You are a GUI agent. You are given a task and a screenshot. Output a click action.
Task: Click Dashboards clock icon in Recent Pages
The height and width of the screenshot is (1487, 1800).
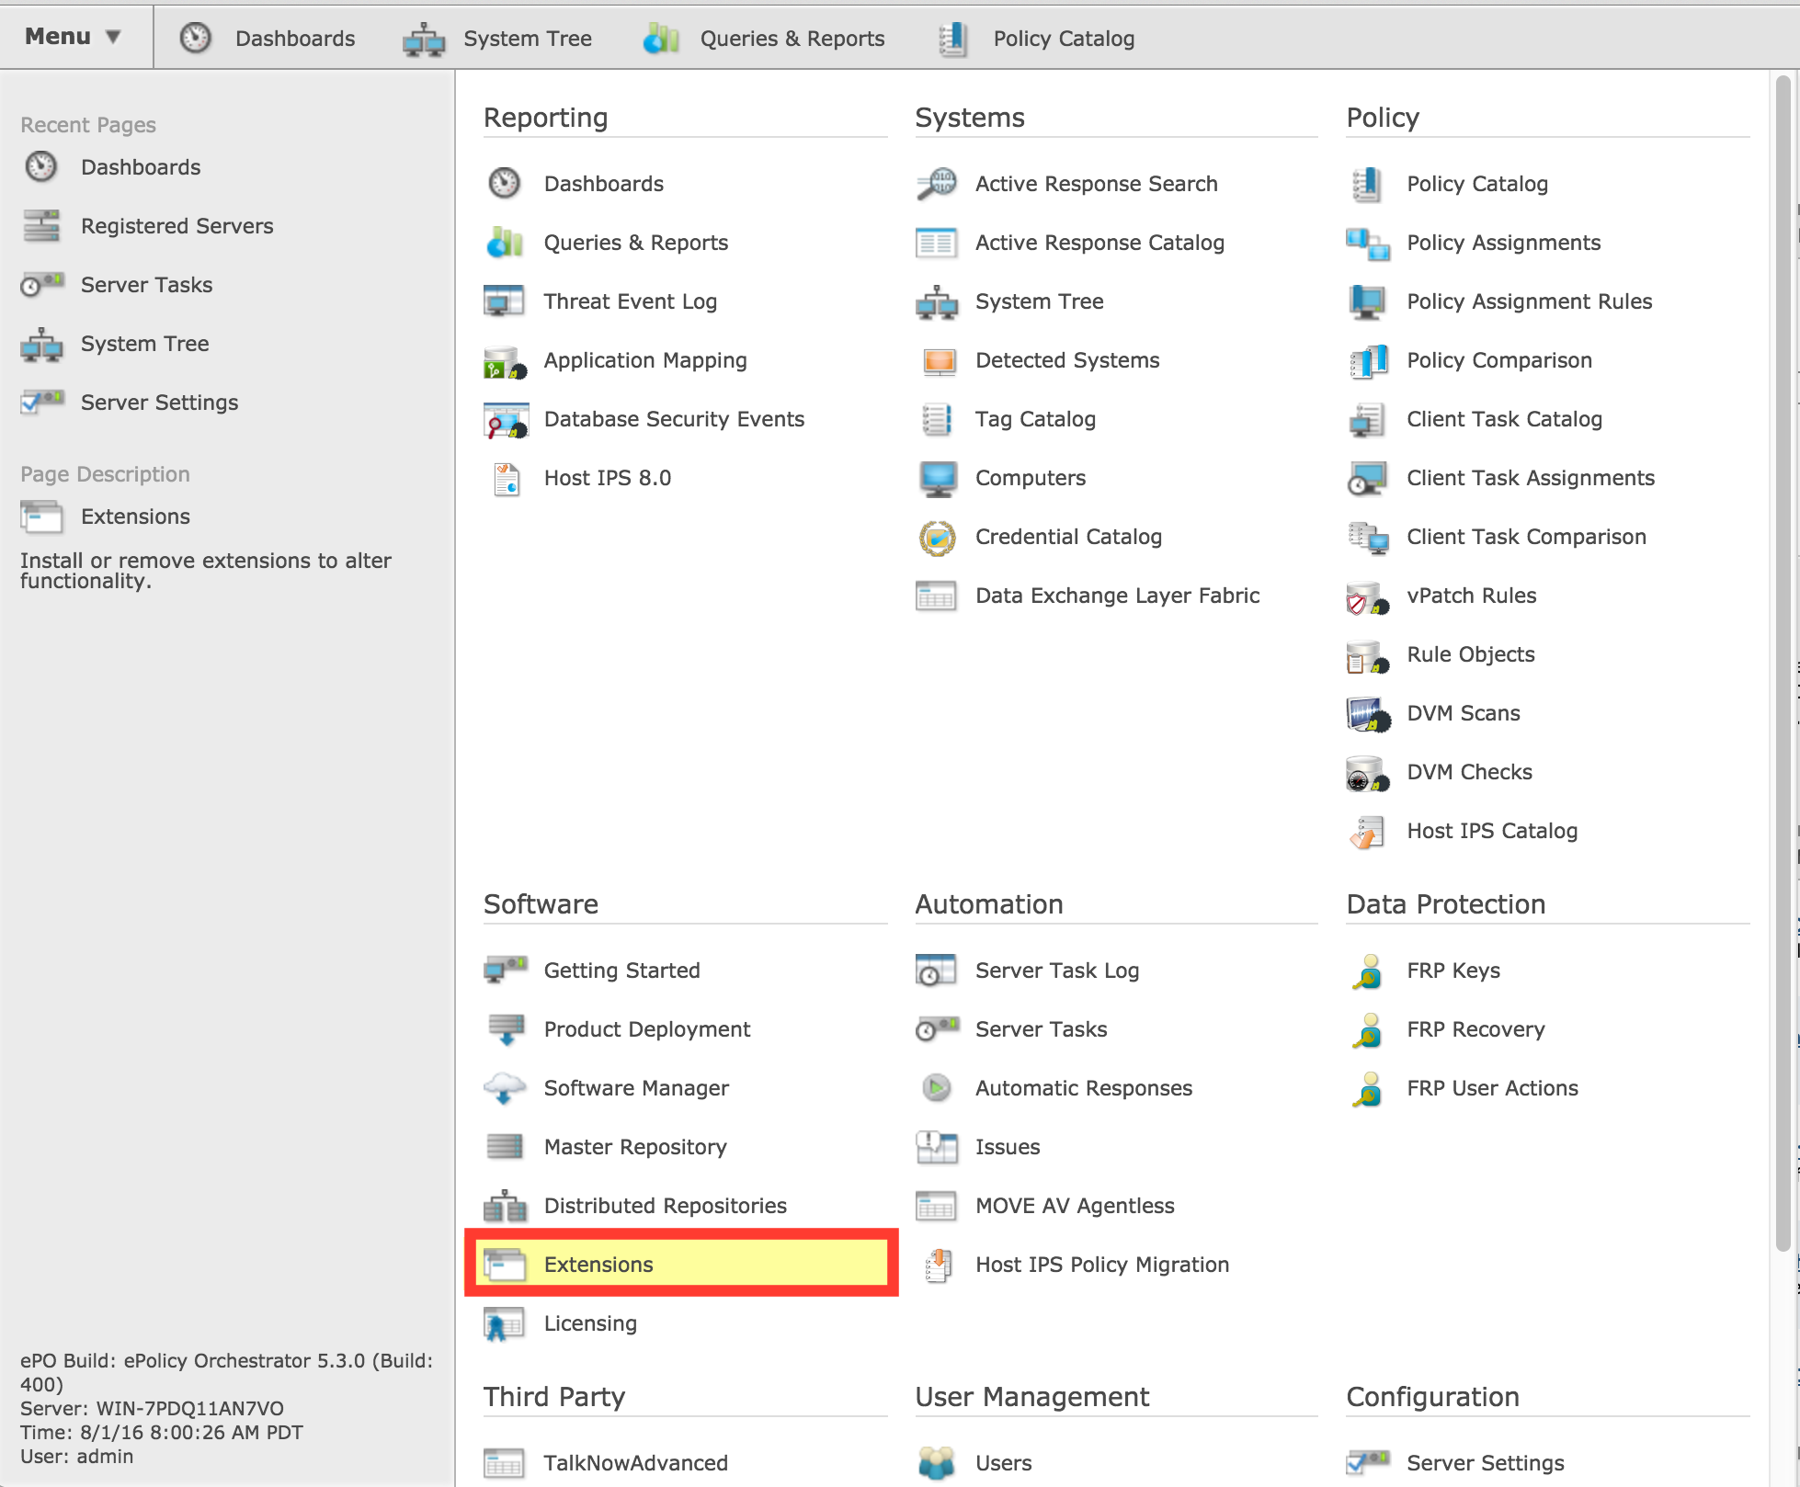[x=41, y=167]
